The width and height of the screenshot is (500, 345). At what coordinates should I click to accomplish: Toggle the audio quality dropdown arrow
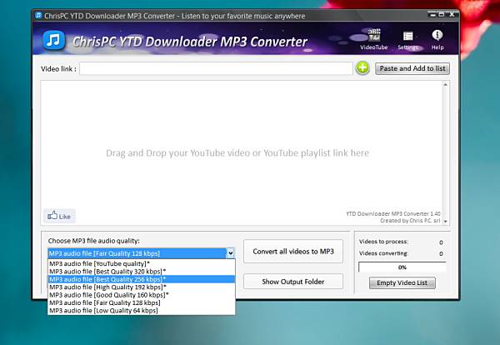point(230,253)
